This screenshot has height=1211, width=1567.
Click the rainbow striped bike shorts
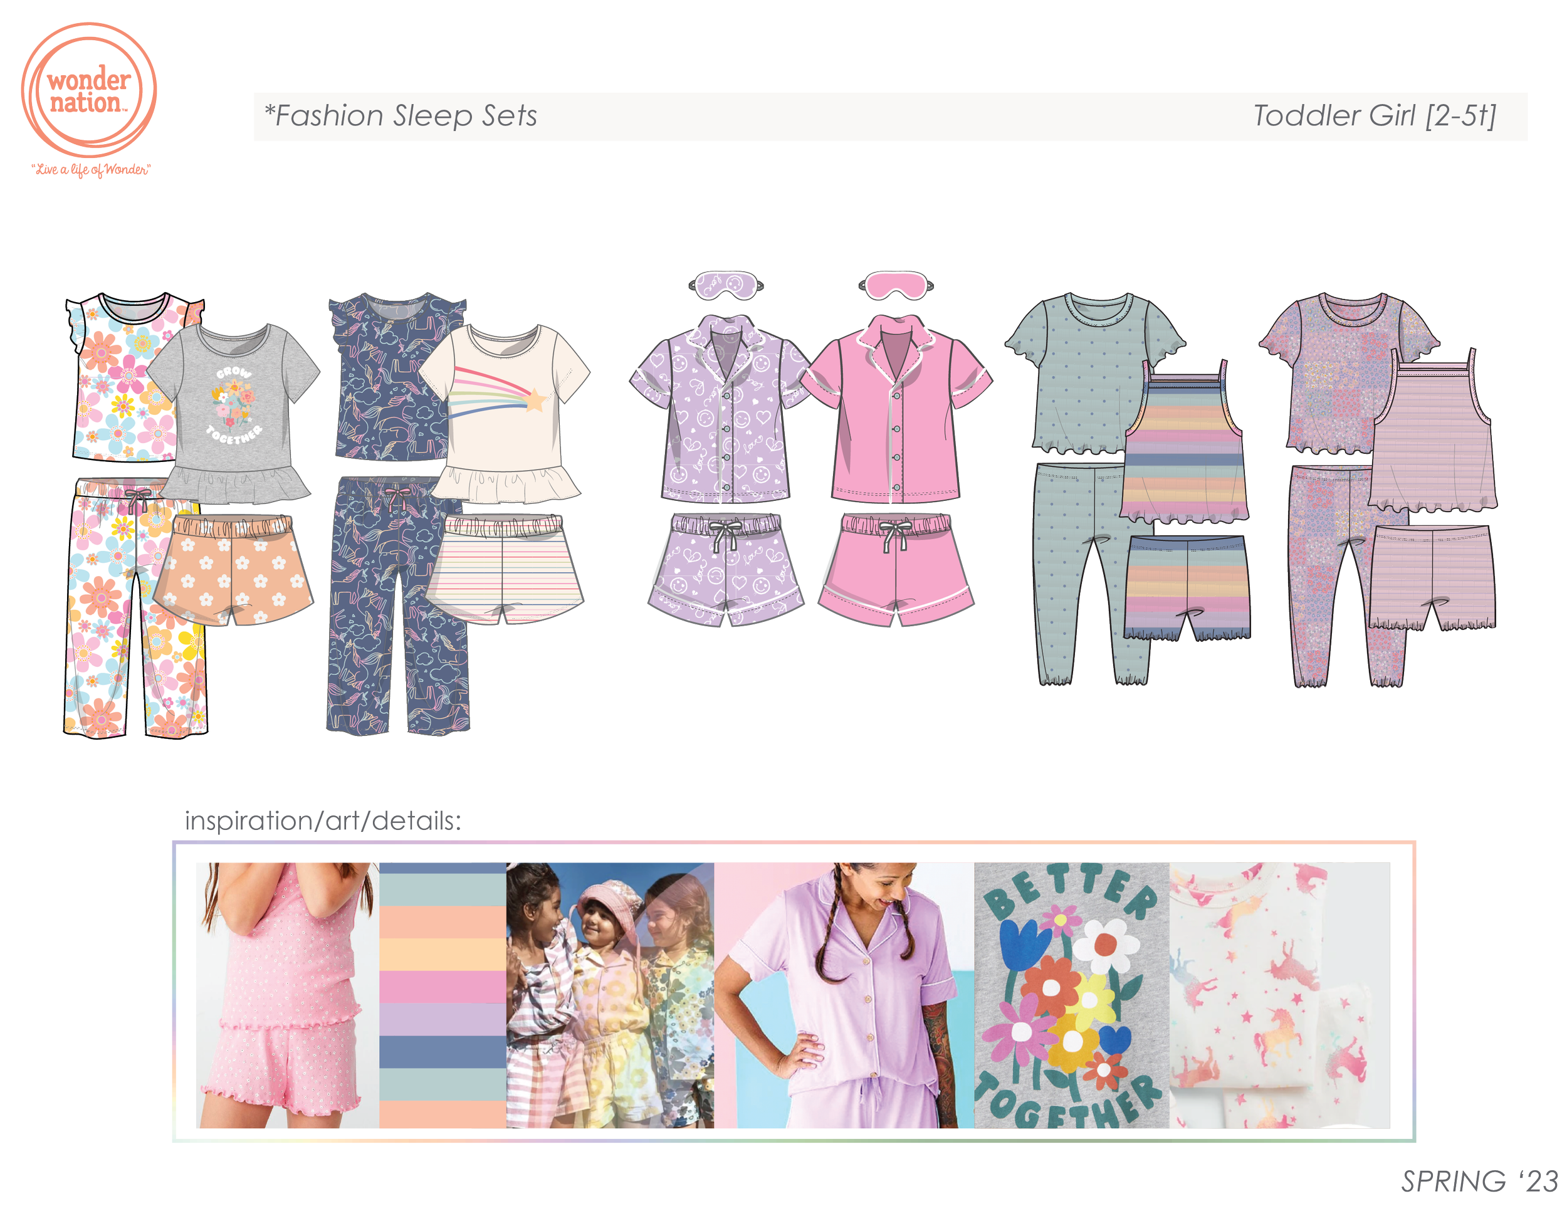coord(1187,589)
